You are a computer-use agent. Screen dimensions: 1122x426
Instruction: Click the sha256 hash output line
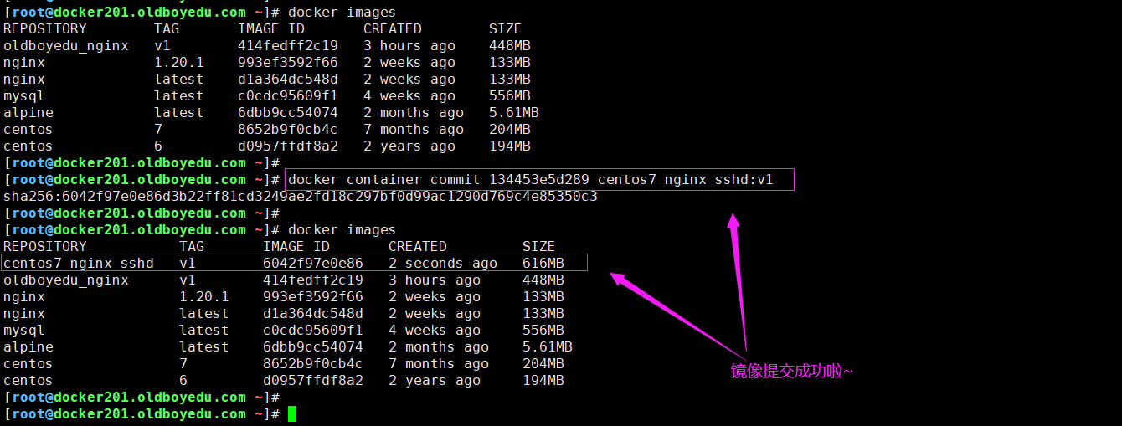tap(300, 197)
